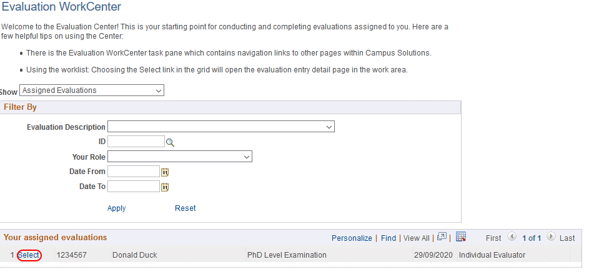Click the zoom grid popup icon
The image size is (589, 277).
442,237
